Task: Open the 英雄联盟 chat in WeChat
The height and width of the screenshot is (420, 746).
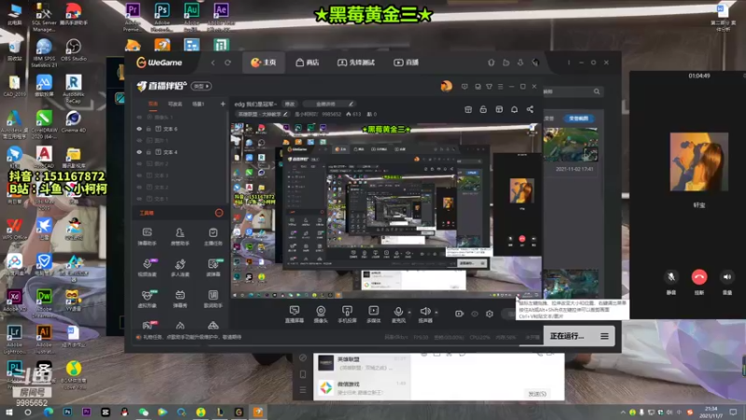Action: point(362,363)
